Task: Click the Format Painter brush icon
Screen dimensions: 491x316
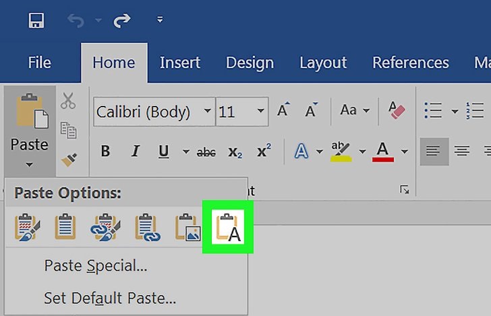Action: [x=68, y=159]
